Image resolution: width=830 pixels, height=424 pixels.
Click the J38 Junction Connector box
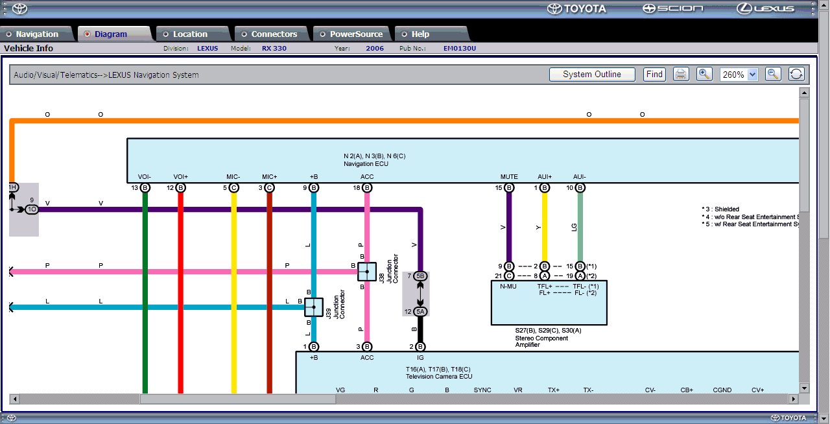[367, 272]
